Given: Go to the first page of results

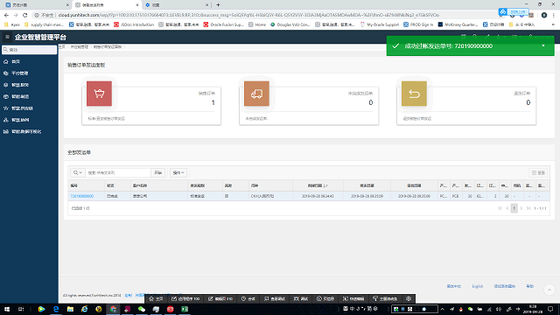Looking at the screenshot, I should [x=500, y=208].
